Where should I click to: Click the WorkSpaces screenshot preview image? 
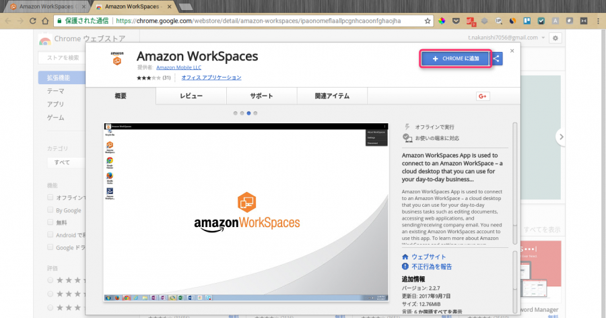pos(246,212)
